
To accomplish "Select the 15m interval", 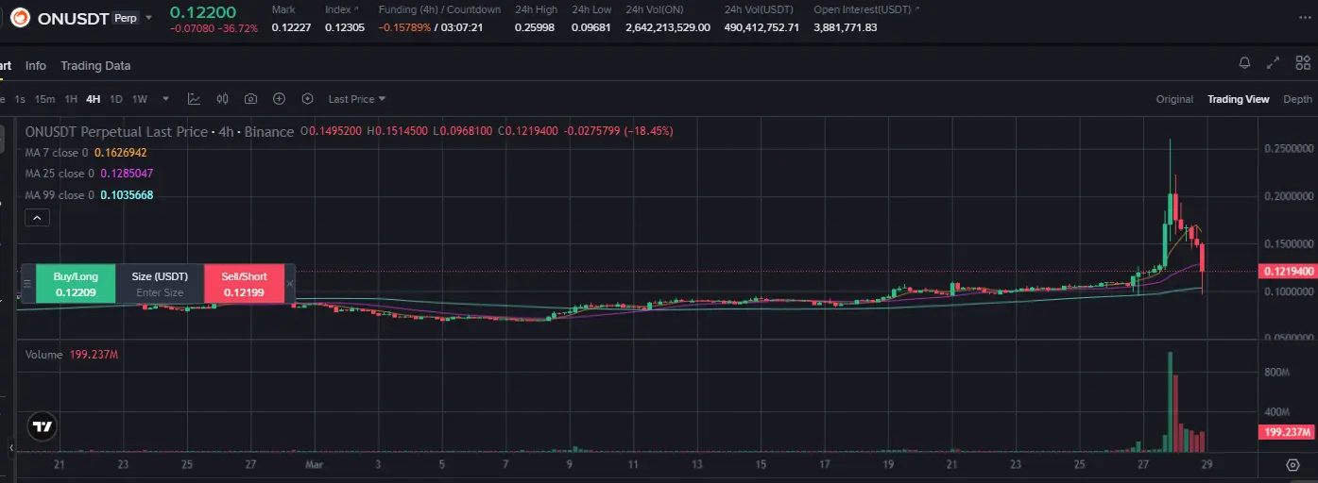I will tap(44, 99).
